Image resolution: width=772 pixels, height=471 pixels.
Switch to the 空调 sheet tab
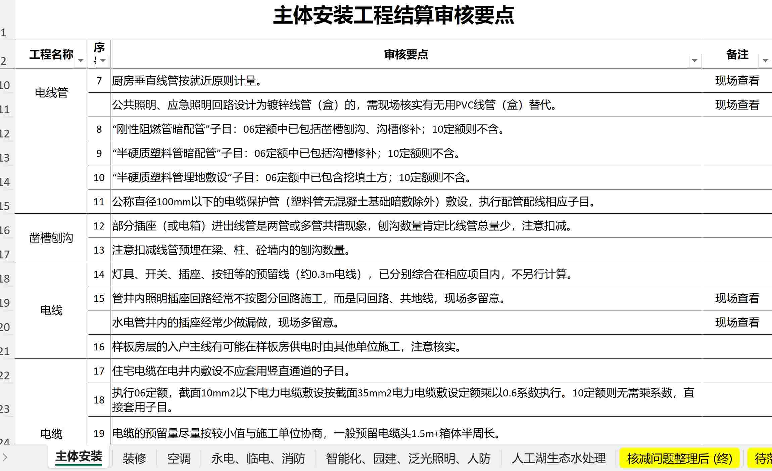179,458
